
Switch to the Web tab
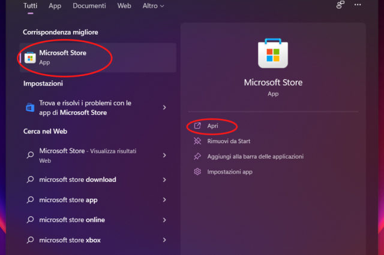pos(124,6)
